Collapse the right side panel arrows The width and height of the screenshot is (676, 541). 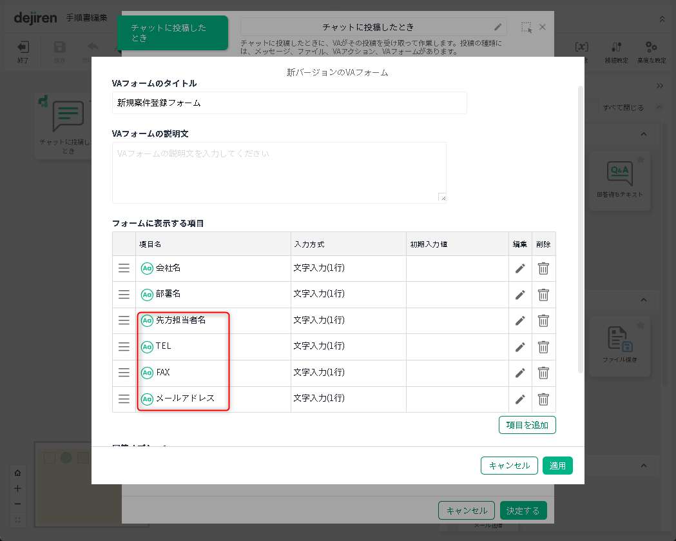pos(659,86)
